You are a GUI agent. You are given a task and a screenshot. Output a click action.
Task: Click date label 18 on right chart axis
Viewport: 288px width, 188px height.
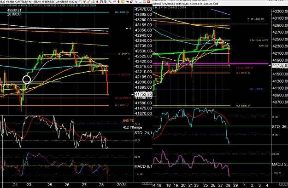coord(168,185)
